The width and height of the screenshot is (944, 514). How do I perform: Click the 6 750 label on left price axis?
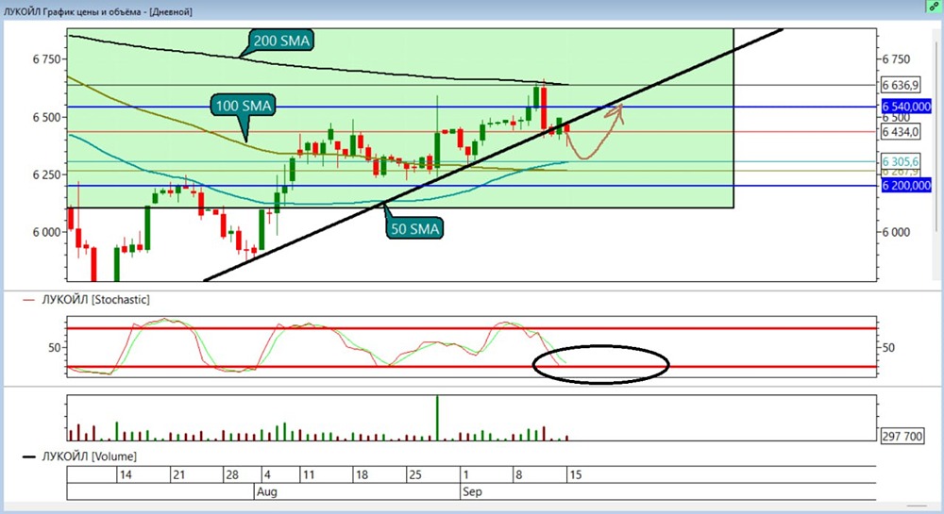46,58
